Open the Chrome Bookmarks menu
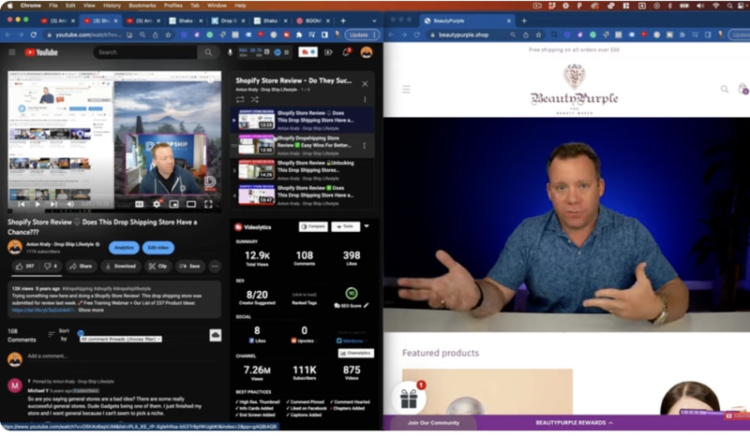Viewport: 750px width, 436px height. (x=142, y=6)
